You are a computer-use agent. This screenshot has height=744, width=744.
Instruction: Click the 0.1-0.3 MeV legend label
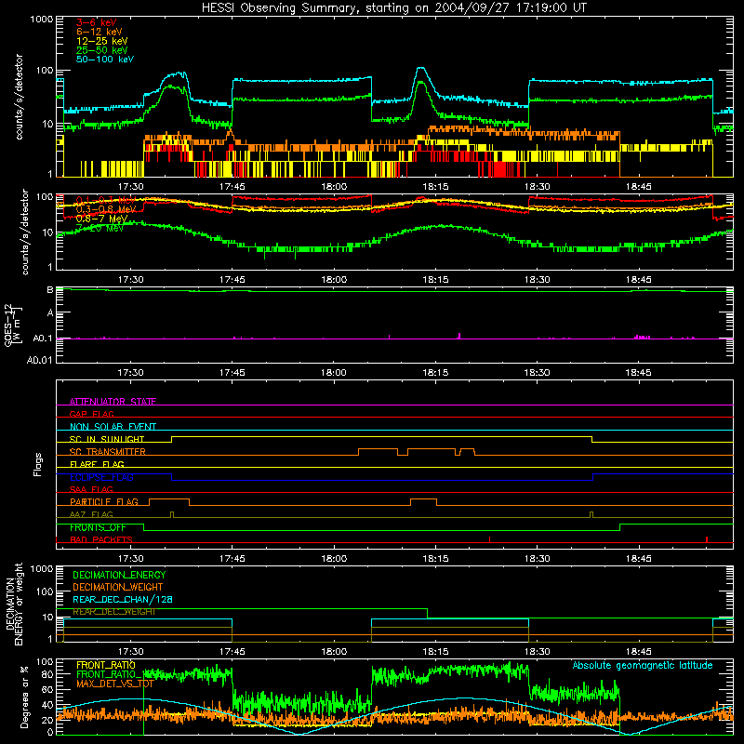(x=106, y=200)
